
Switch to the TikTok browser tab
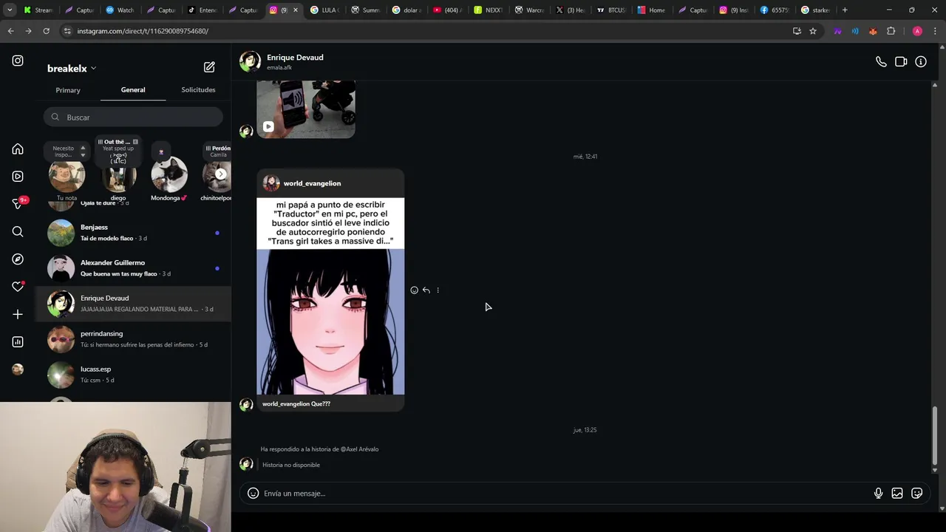pos(201,10)
